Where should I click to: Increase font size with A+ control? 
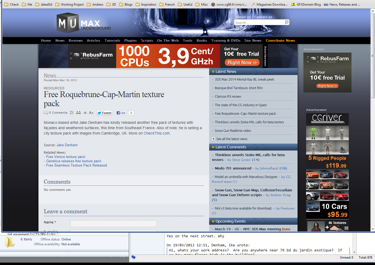click(x=91, y=113)
